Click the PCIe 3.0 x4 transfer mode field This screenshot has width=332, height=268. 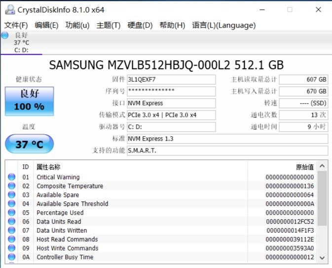(x=171, y=115)
